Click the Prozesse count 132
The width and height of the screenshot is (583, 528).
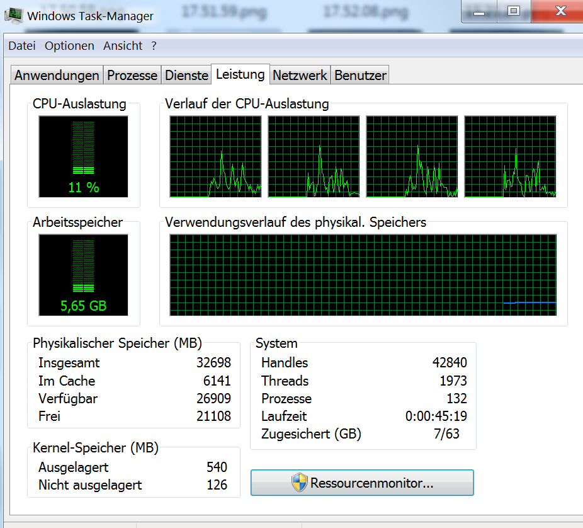[x=457, y=398]
